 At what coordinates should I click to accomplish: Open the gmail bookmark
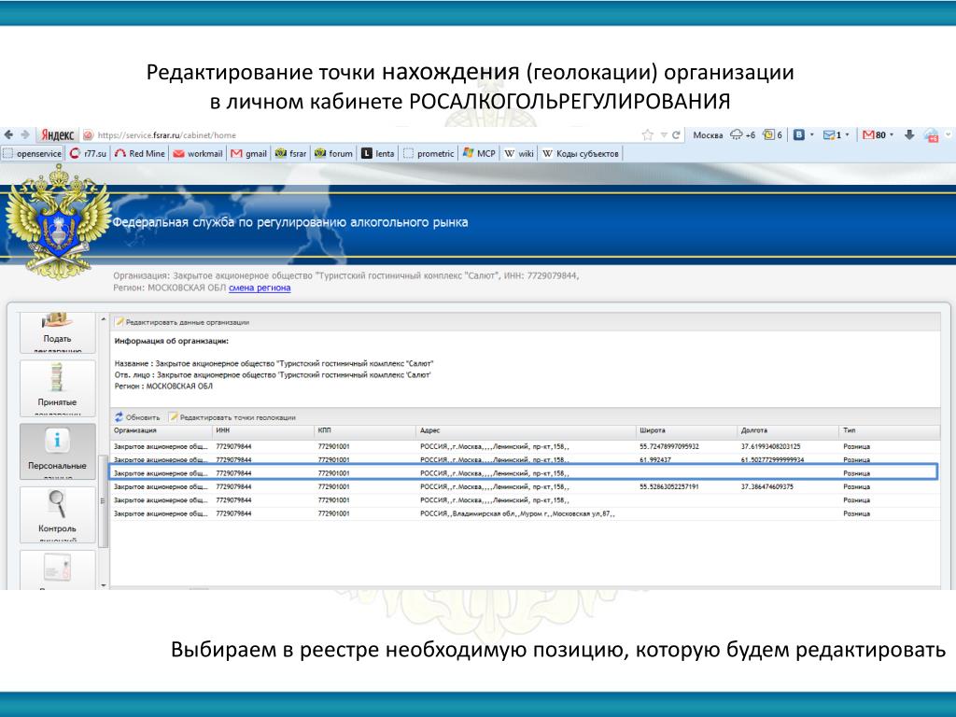tap(249, 154)
